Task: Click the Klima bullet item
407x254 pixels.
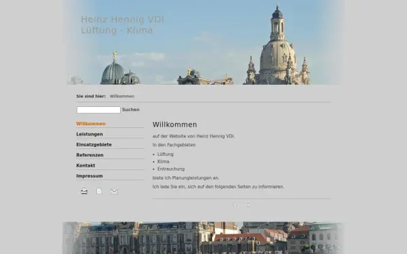Action: coord(163,161)
